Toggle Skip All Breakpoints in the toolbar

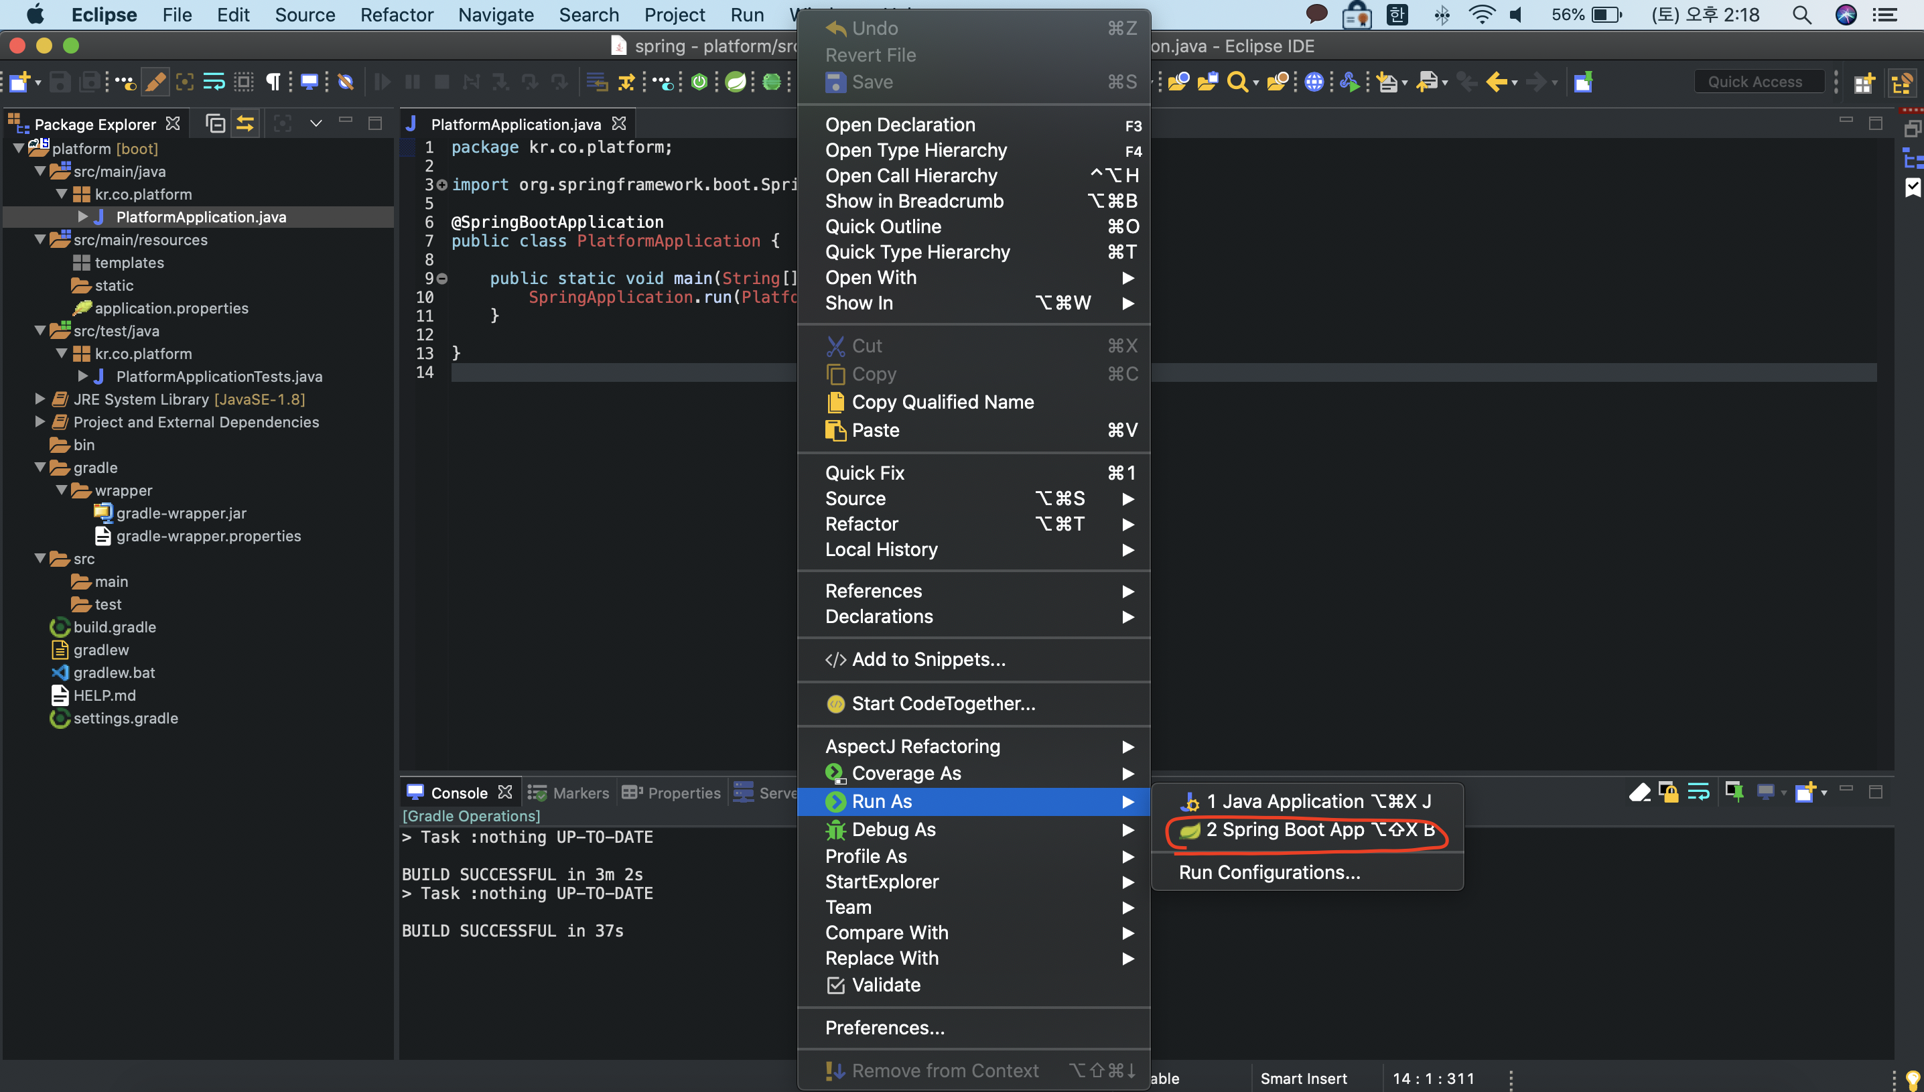345,82
